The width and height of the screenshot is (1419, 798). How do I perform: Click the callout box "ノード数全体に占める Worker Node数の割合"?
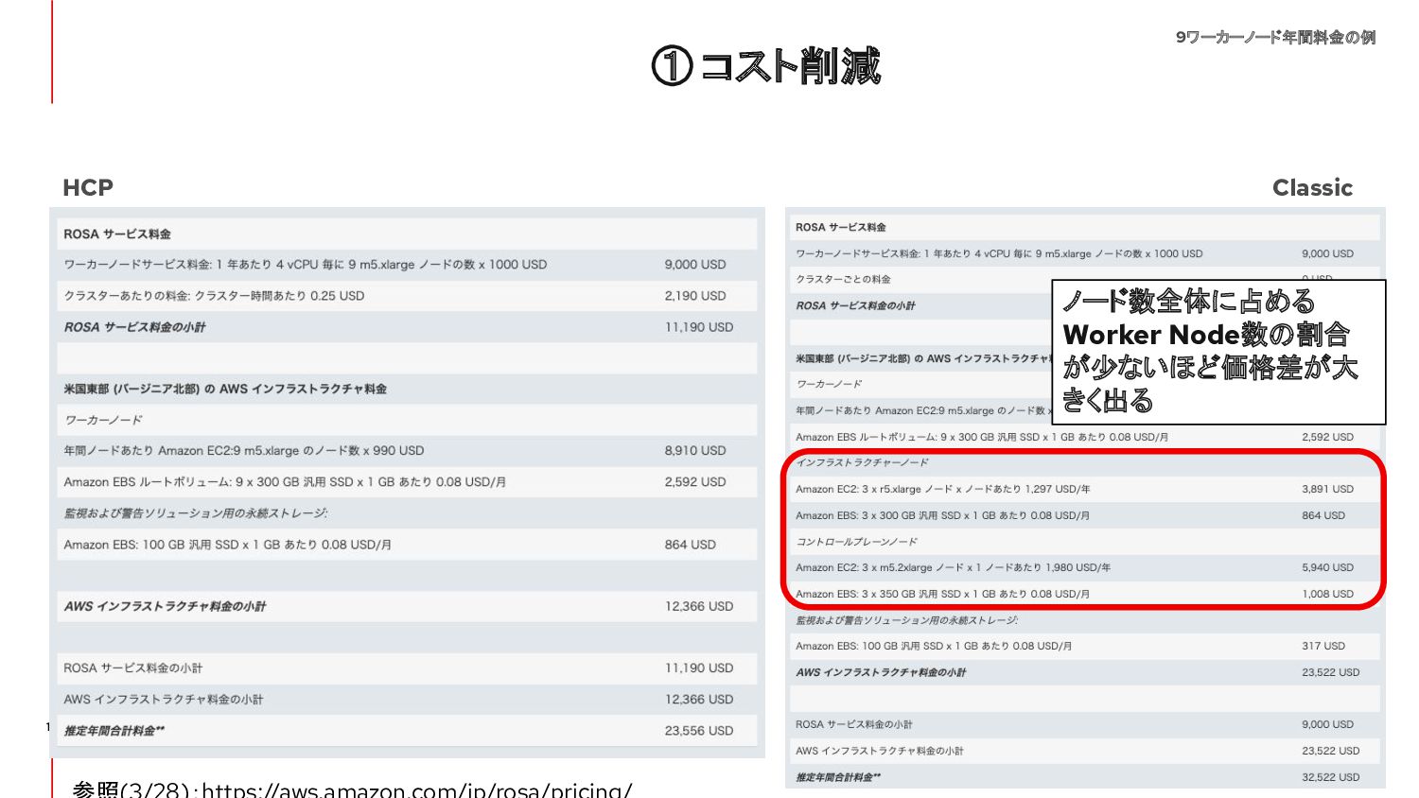[1218, 352]
